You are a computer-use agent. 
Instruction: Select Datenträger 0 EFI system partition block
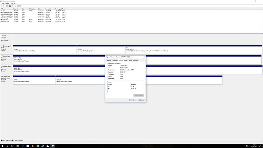click(x=101, y=50)
